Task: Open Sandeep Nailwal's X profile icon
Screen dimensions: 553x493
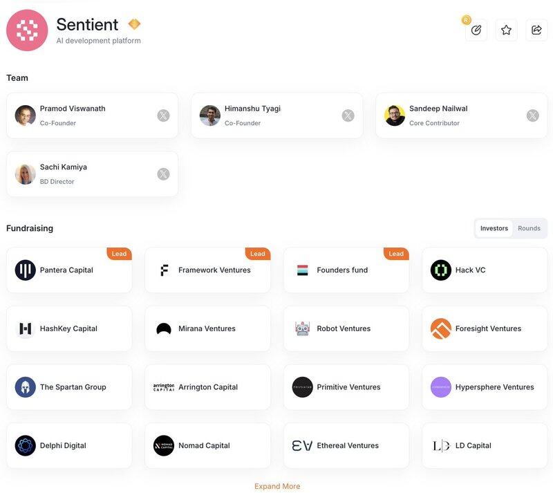Action: (532, 115)
